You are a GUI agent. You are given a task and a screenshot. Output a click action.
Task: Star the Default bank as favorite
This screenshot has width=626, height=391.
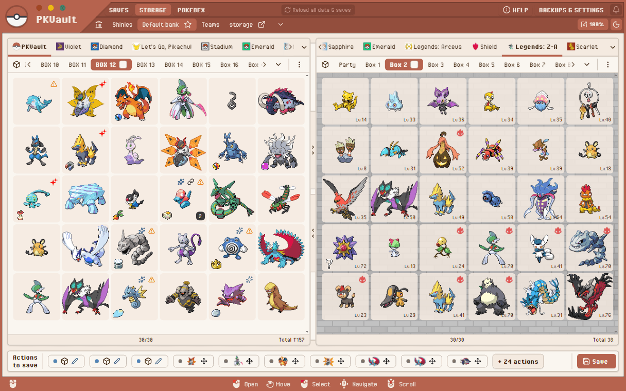(x=188, y=24)
